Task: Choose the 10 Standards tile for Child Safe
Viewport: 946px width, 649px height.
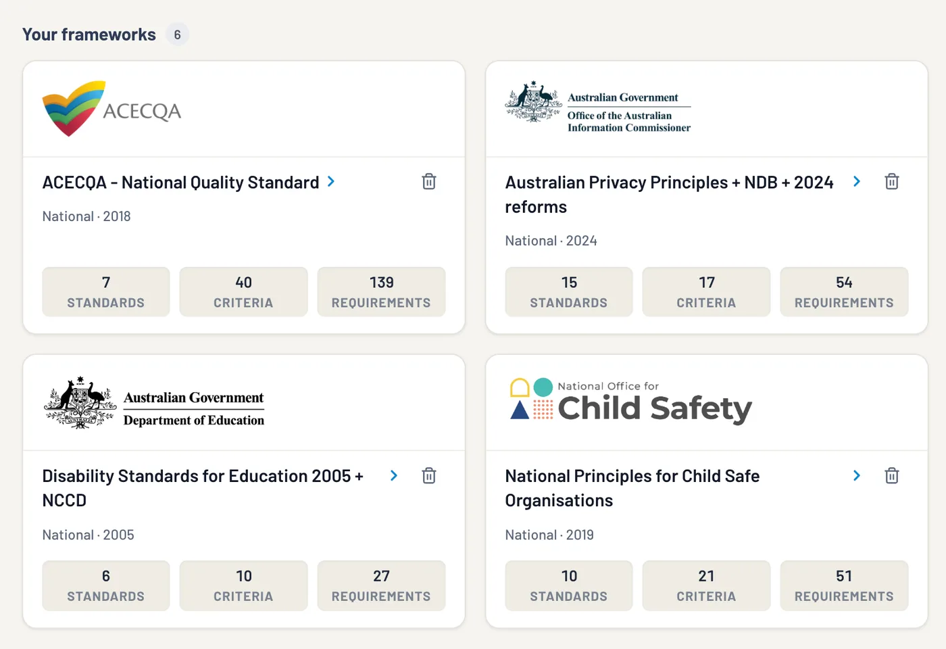Action: (x=569, y=585)
